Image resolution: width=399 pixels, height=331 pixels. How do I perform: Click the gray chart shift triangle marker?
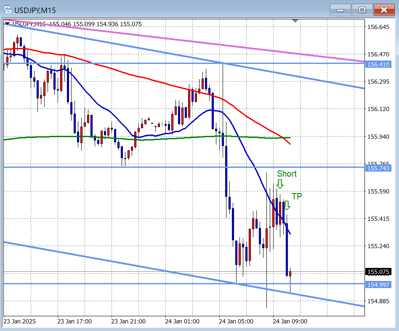point(295,20)
